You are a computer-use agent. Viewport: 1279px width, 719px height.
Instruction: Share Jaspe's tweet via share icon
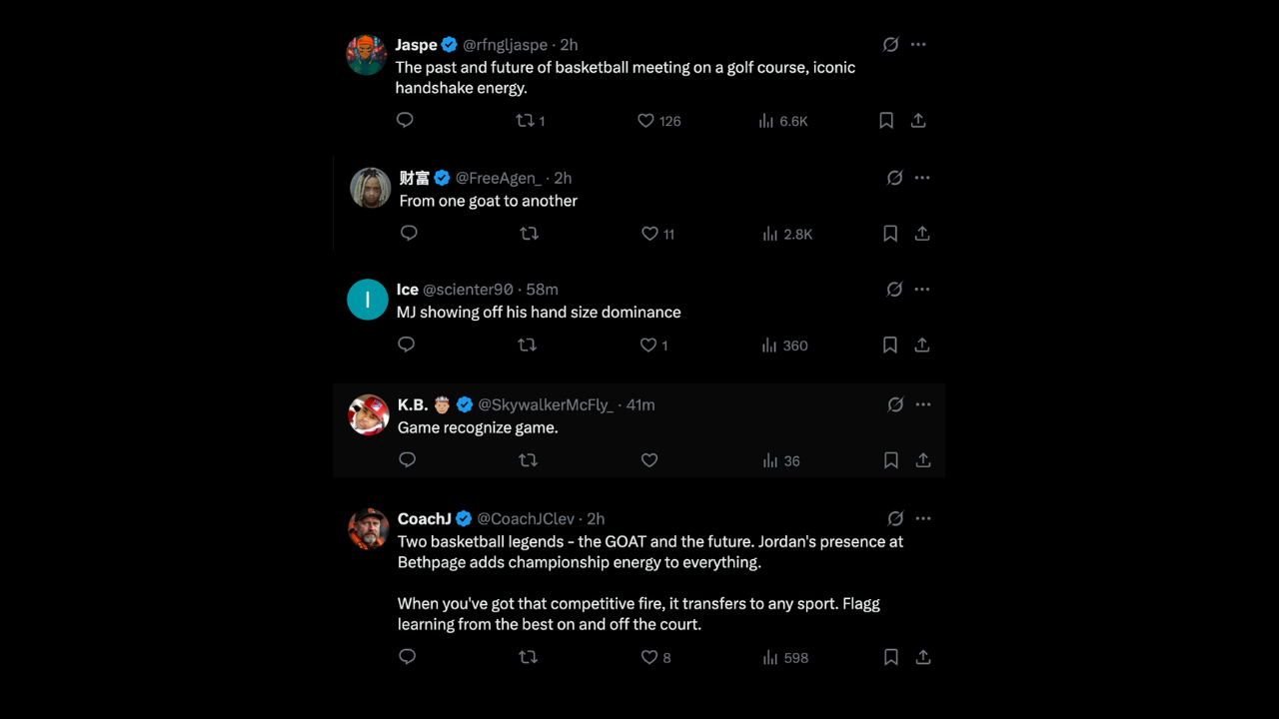tap(918, 121)
